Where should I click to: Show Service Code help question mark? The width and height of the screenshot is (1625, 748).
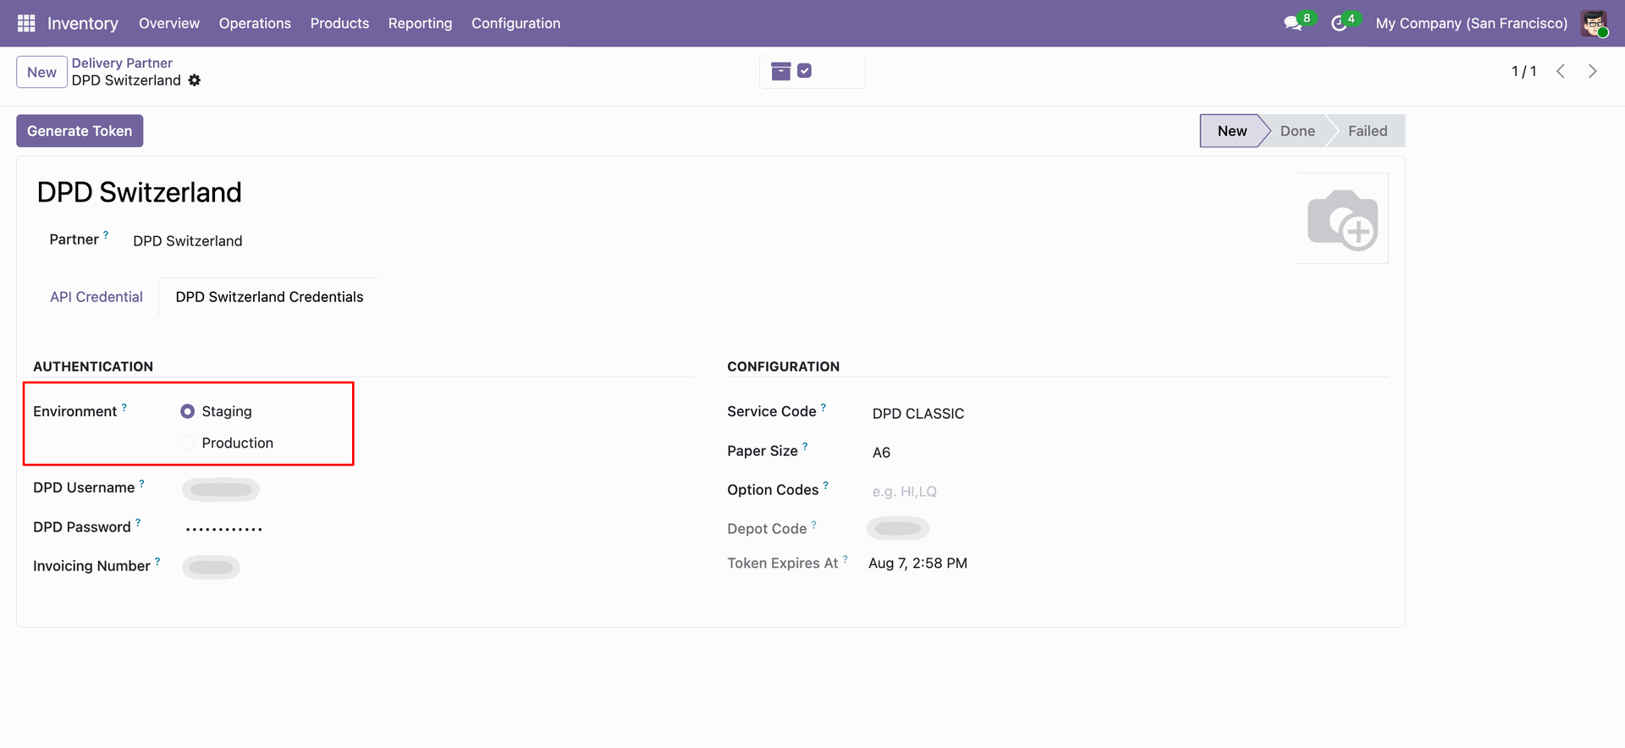(824, 407)
